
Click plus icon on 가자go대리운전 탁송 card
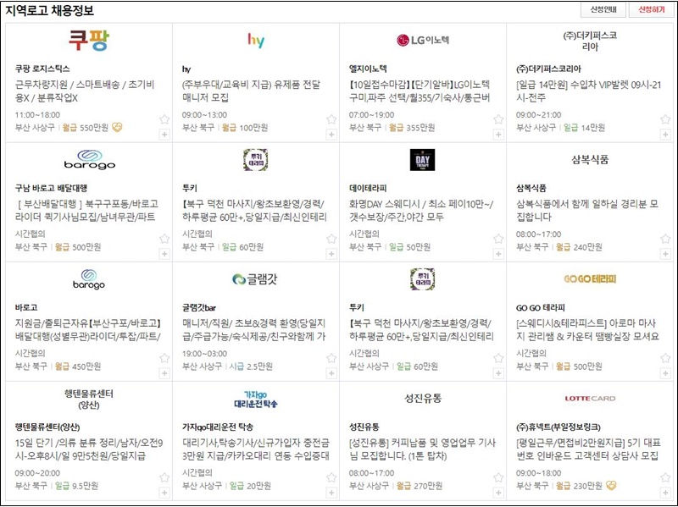click(331, 493)
